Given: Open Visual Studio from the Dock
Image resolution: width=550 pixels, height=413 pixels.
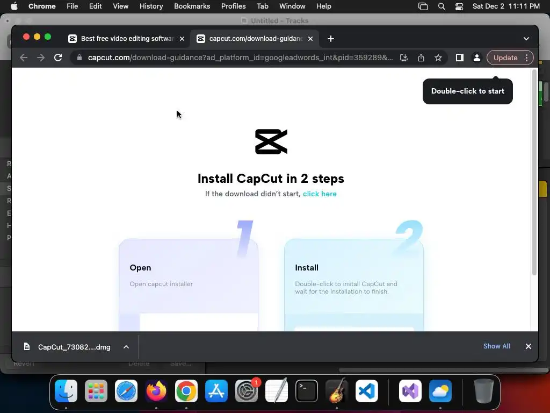Looking at the screenshot, I should coord(410,391).
